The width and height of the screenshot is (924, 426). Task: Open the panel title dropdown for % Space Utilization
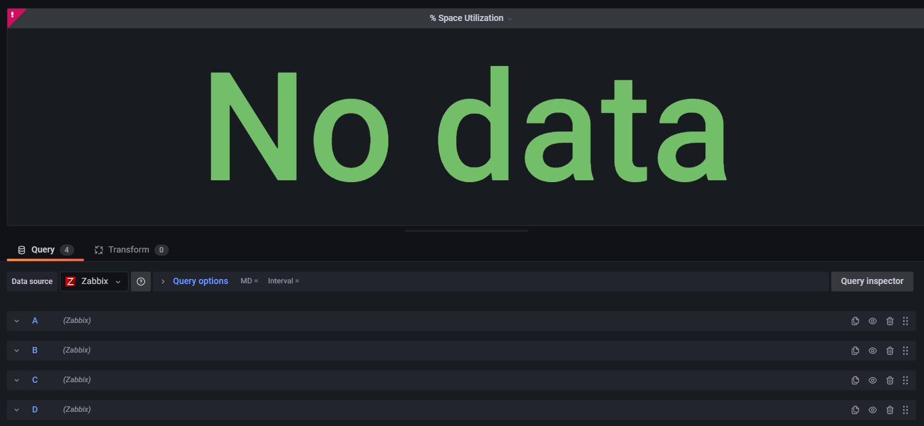[x=509, y=18]
